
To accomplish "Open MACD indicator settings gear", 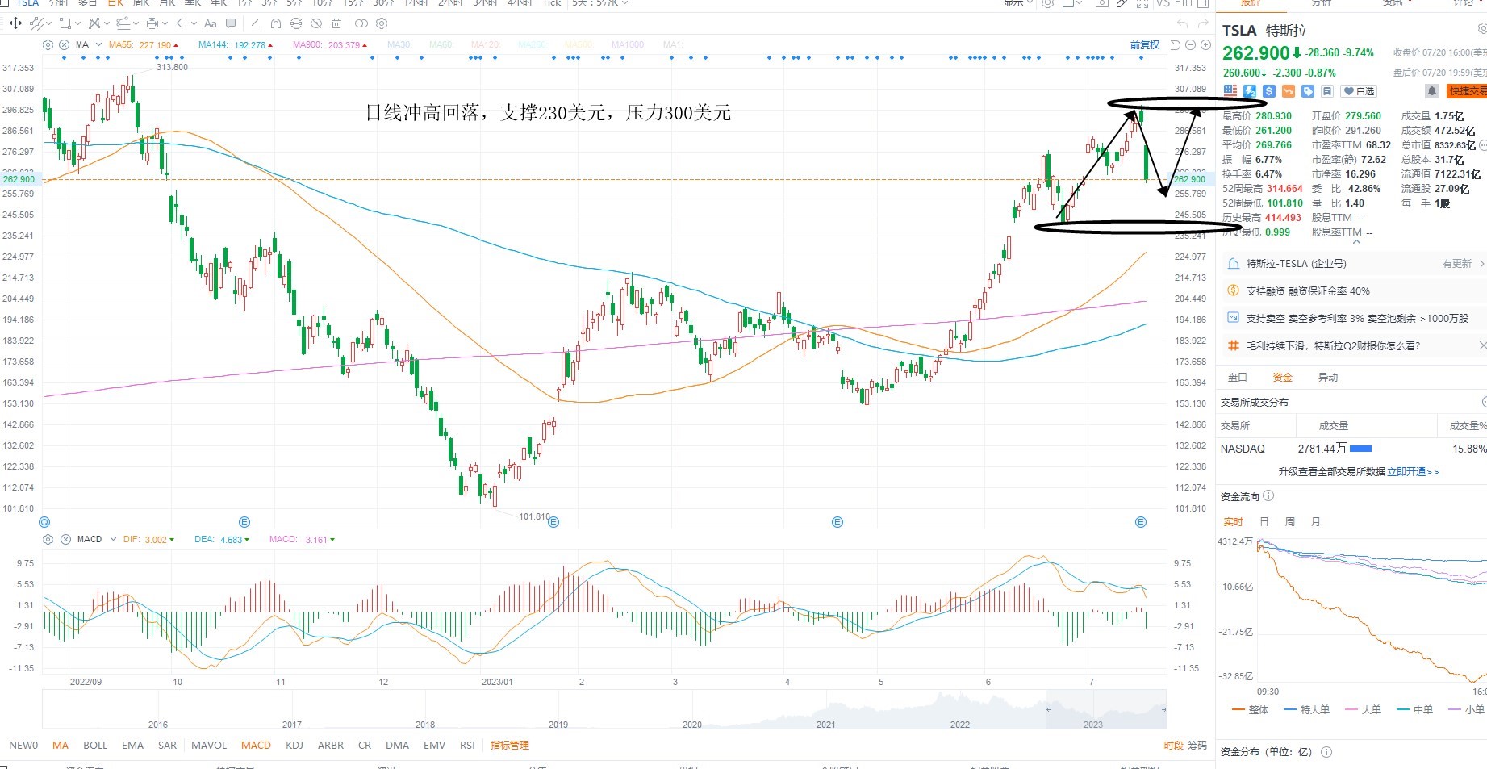I will (48, 539).
